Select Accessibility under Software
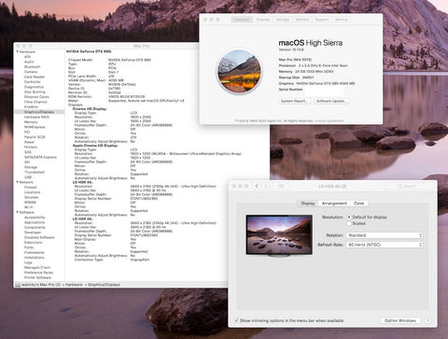The image size is (448, 339). [x=35, y=218]
